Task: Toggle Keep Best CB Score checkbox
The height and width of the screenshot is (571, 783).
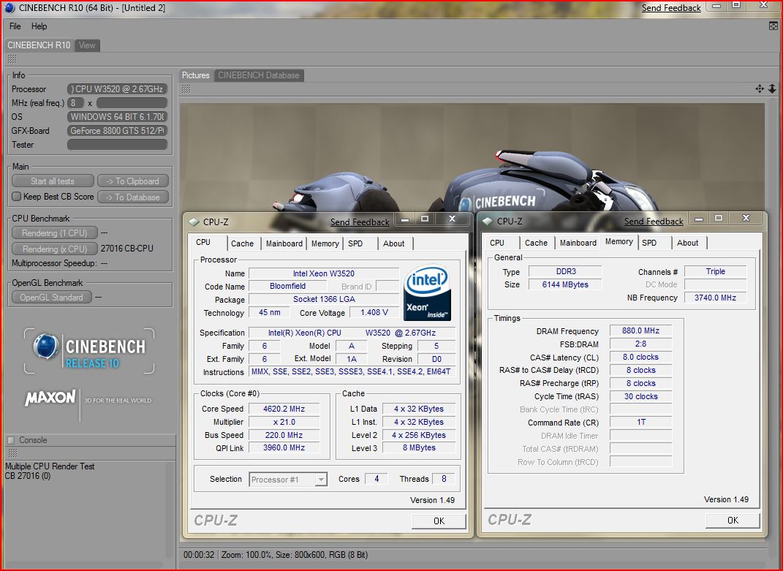Action: coord(17,197)
